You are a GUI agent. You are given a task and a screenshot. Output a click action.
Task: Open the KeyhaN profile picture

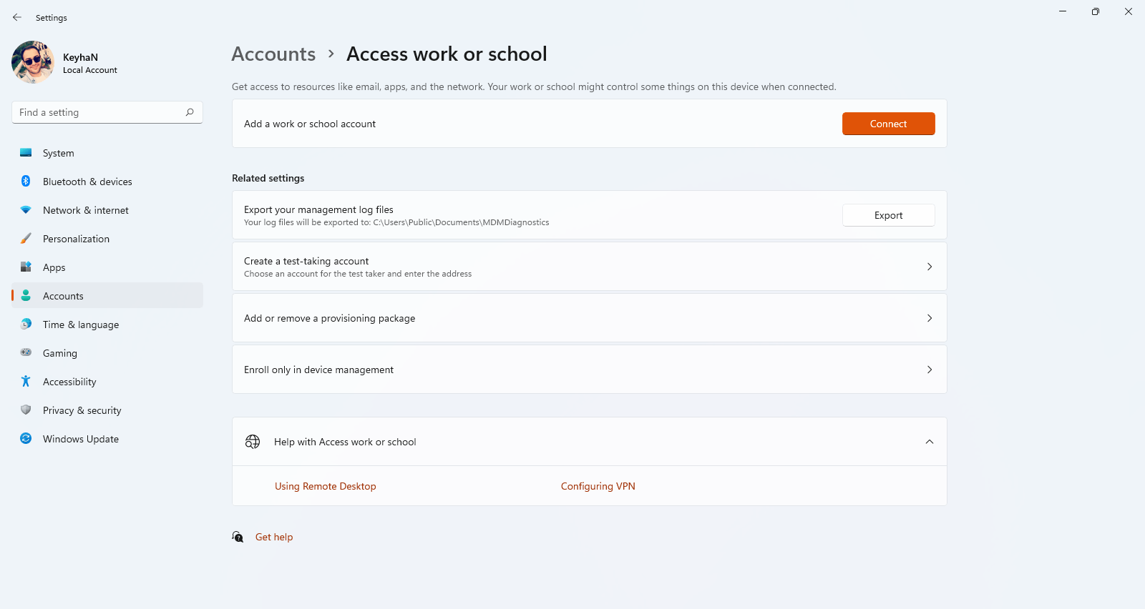coord(33,62)
